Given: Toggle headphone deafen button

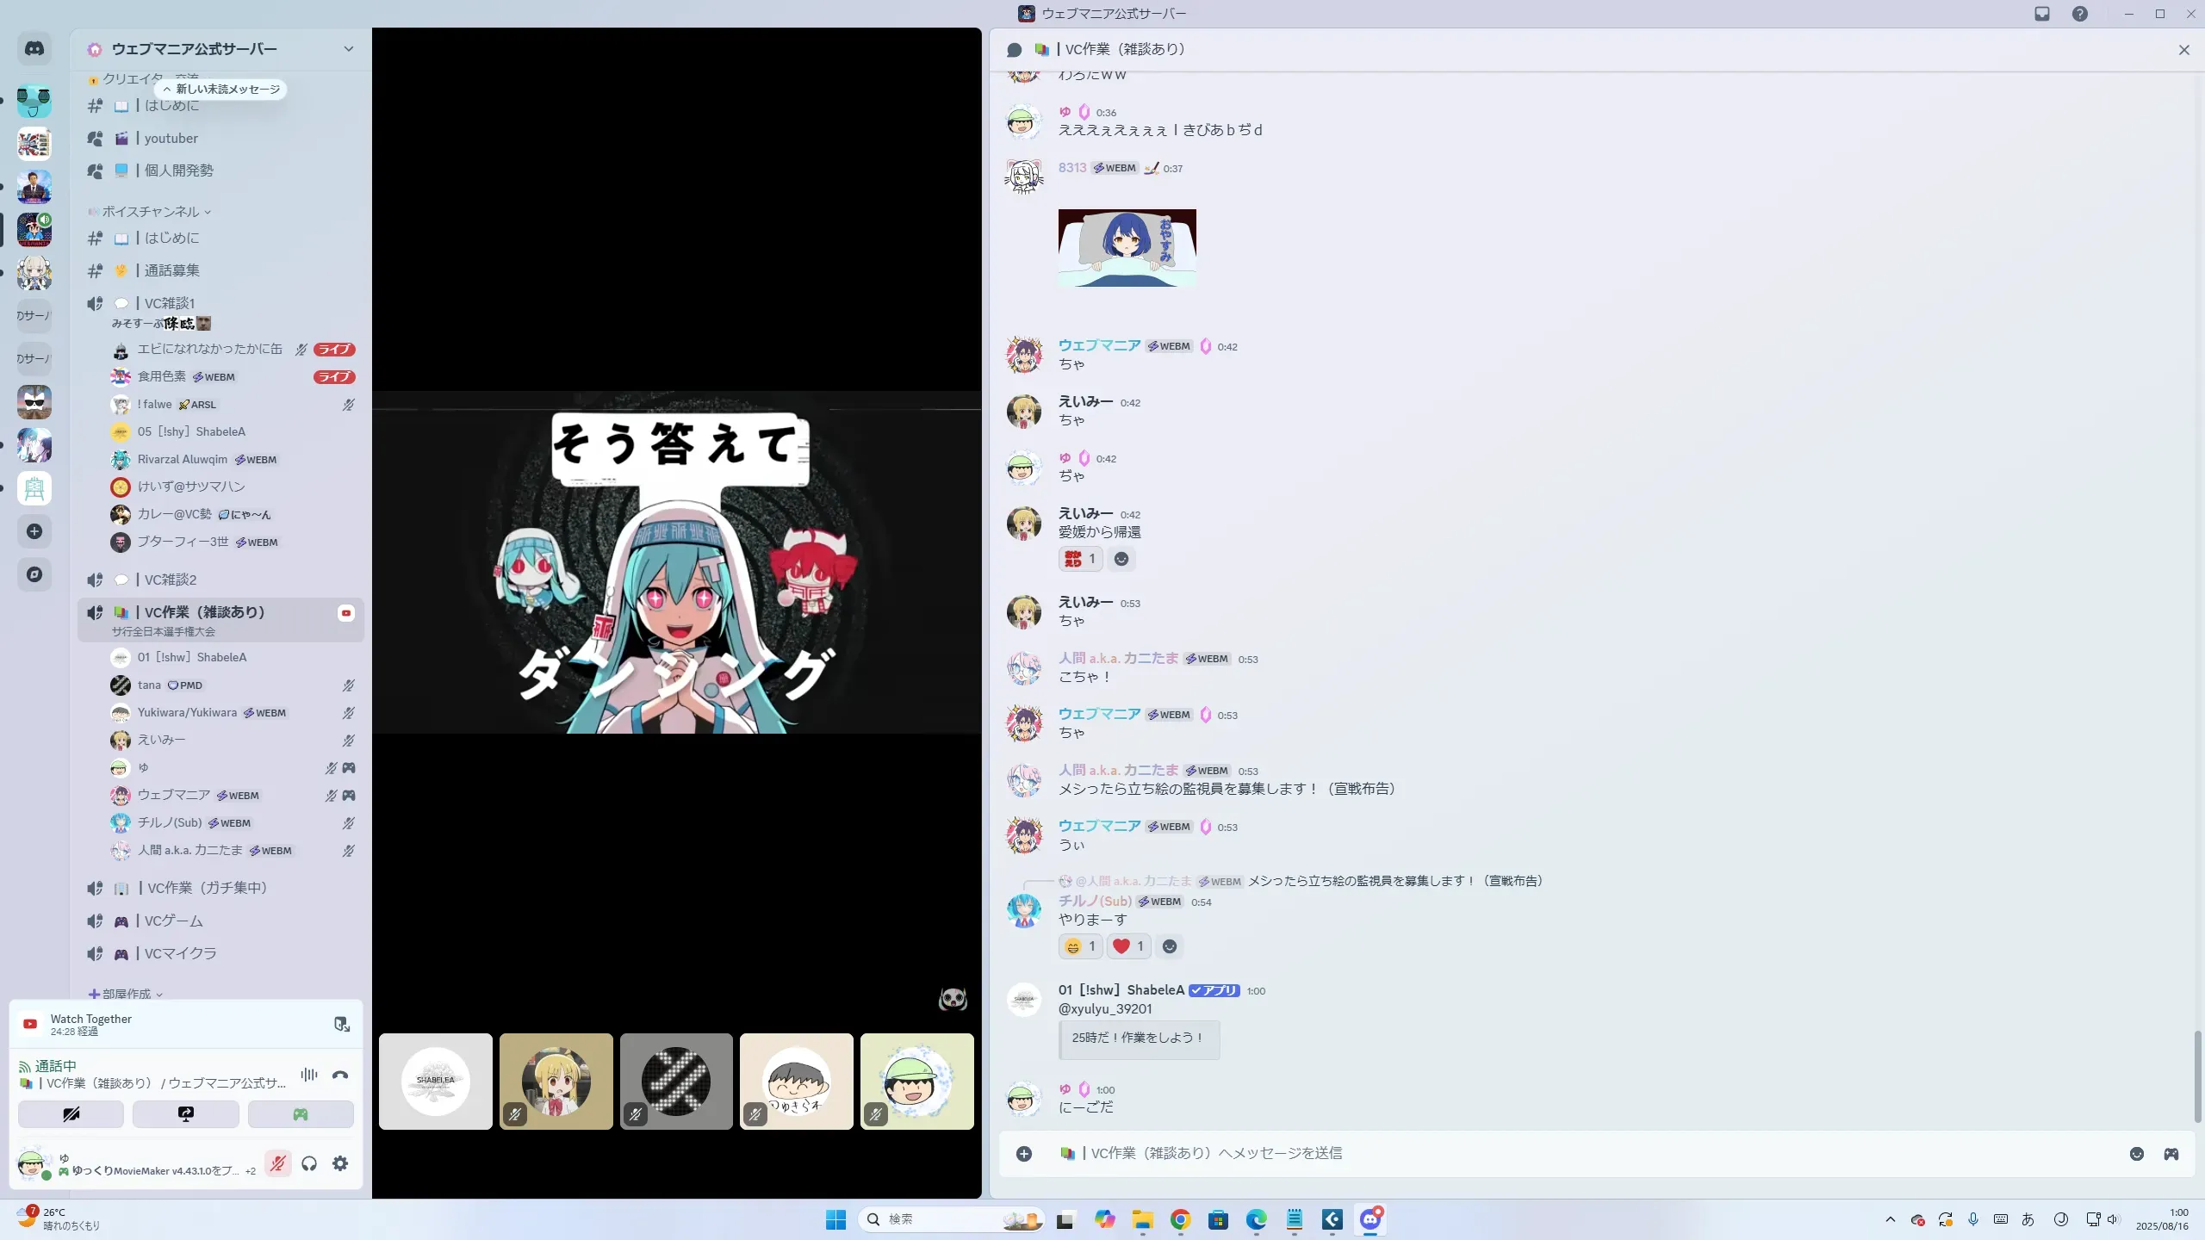Looking at the screenshot, I should click(x=309, y=1163).
